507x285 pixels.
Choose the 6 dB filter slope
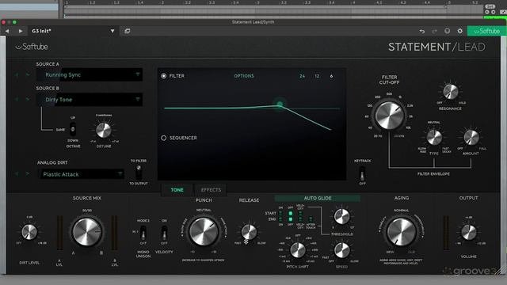click(331, 76)
